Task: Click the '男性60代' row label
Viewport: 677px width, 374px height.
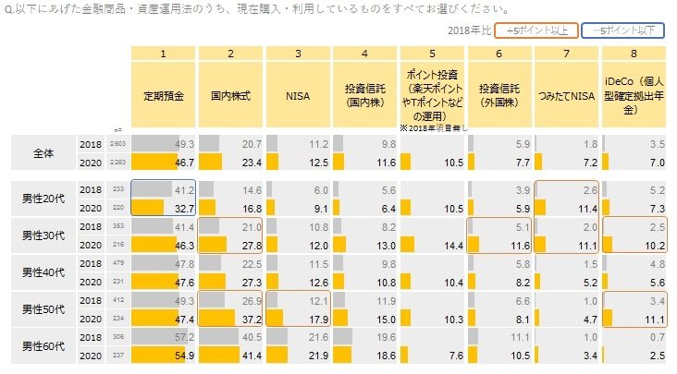Action: pos(43,346)
